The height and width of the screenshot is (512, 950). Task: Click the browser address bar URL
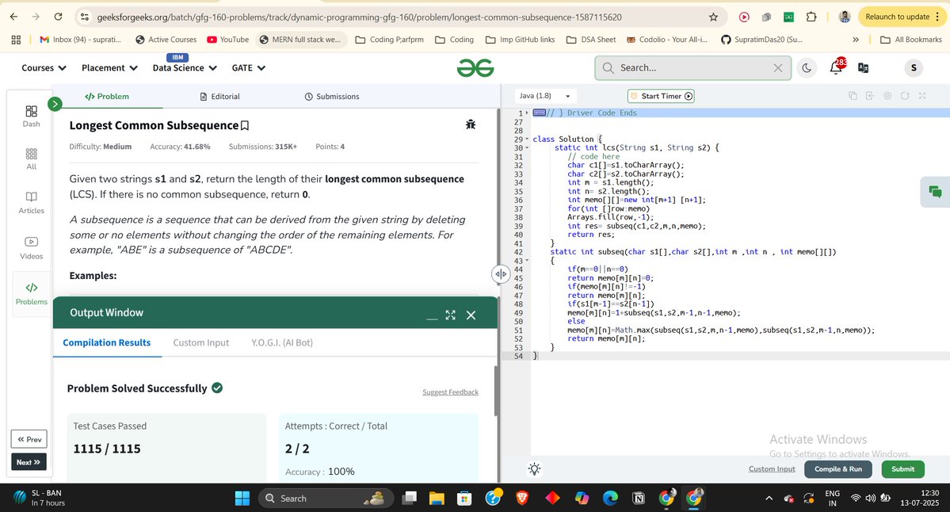click(x=359, y=17)
